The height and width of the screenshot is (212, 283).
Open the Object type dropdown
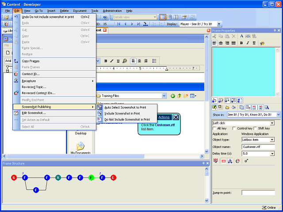click(272, 140)
